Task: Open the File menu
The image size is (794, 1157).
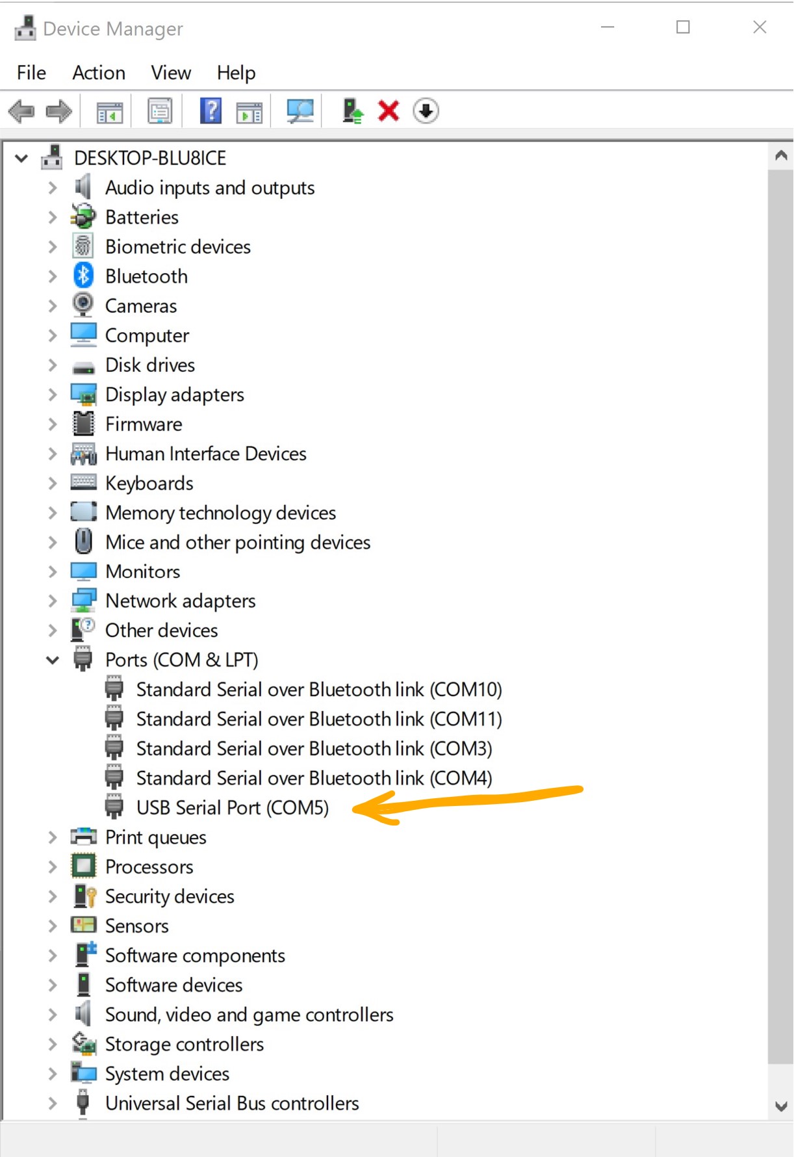Action: 31,73
